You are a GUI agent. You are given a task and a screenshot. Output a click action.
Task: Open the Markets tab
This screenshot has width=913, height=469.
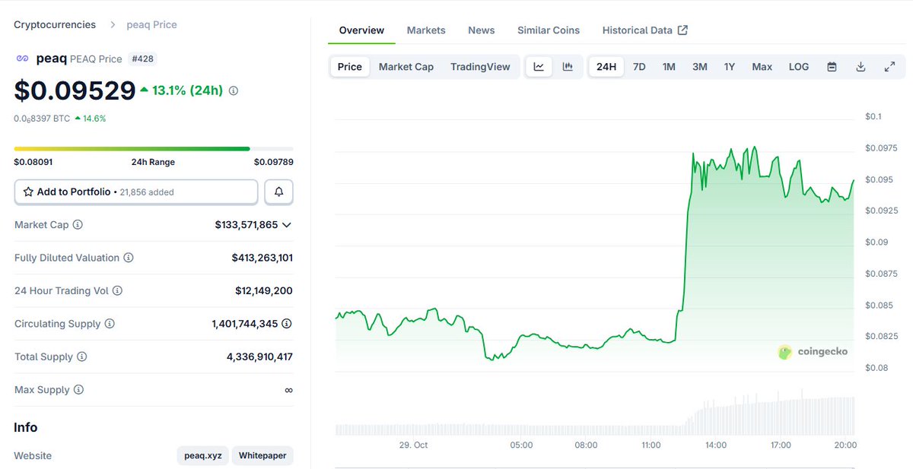pos(426,30)
